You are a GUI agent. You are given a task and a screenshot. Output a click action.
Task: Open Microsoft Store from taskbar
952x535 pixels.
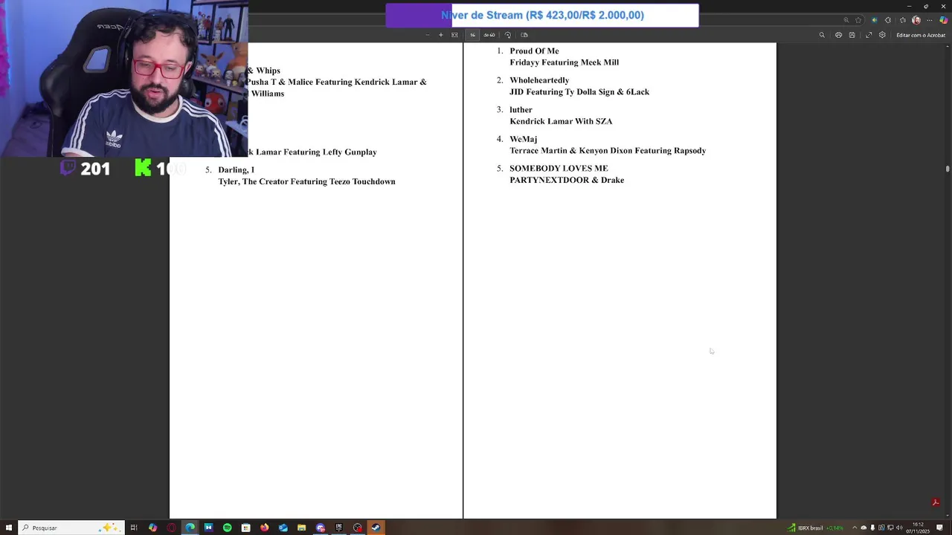click(245, 528)
